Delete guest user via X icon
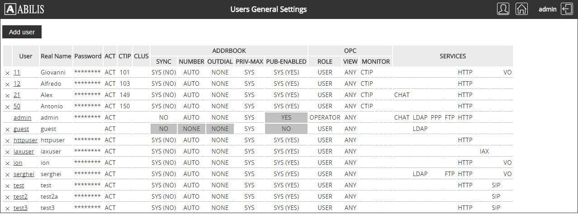The width and height of the screenshot is (578, 214). [7, 129]
